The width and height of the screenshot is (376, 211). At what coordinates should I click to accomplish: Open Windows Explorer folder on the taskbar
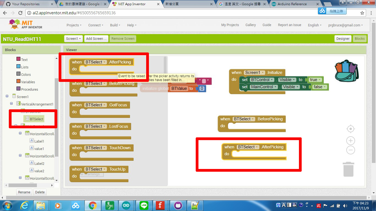[41, 206]
